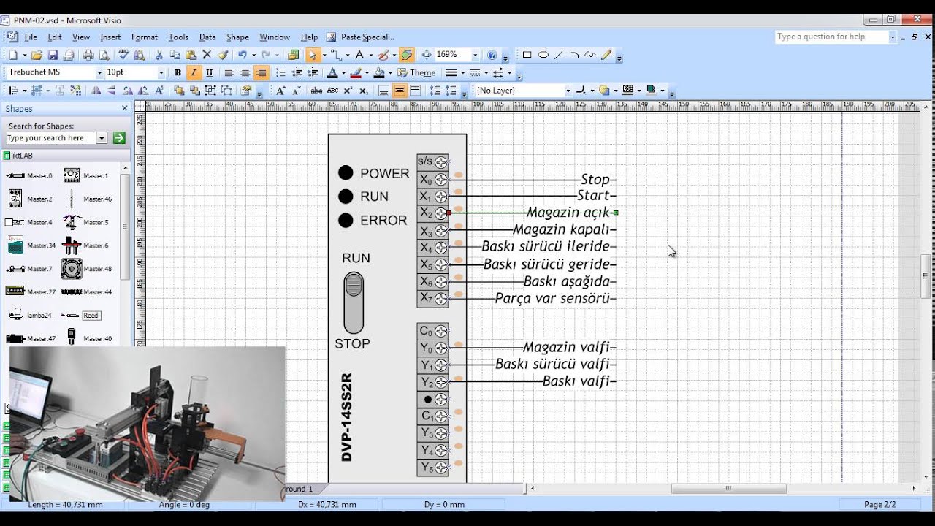This screenshot has height=526, width=935.
Task: Delete selection with the X icon
Action: click(207, 55)
